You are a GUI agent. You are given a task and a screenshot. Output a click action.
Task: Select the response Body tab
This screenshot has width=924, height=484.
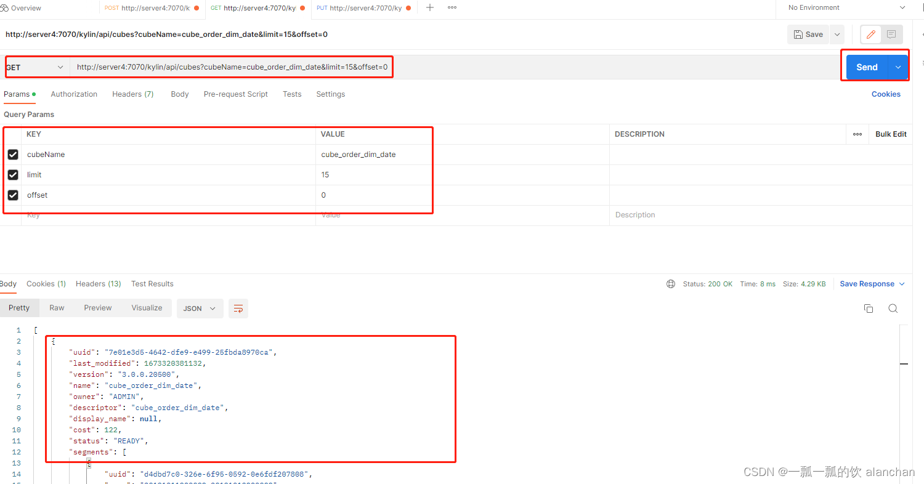(9, 284)
